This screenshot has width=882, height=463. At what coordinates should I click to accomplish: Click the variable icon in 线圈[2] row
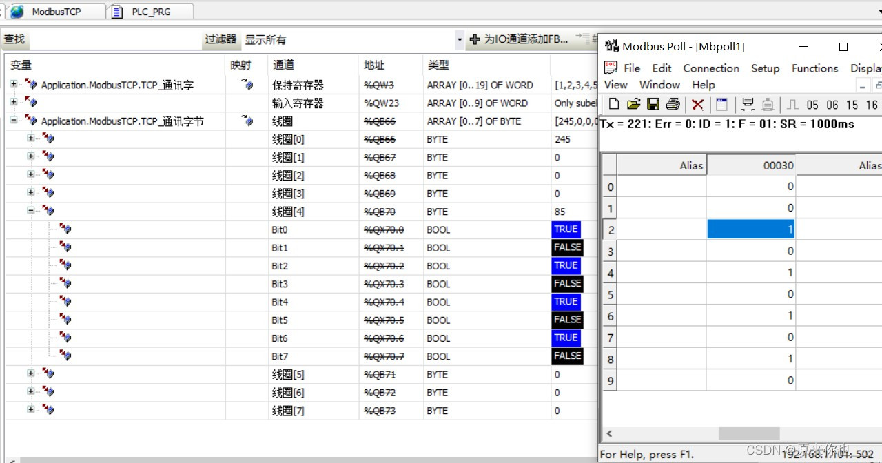pyautogui.click(x=48, y=175)
